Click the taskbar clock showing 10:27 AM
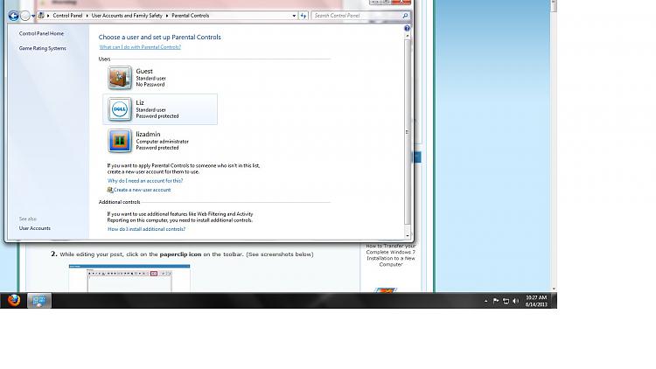 [x=536, y=301]
